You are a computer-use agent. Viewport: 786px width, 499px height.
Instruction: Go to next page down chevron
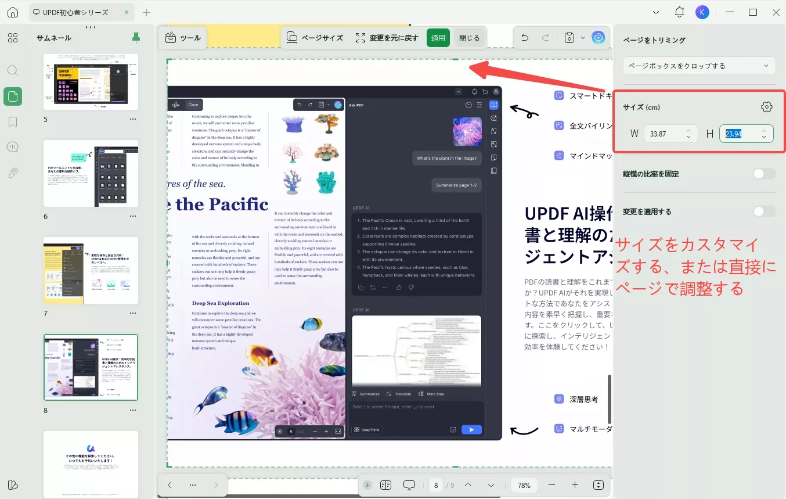coord(491,485)
